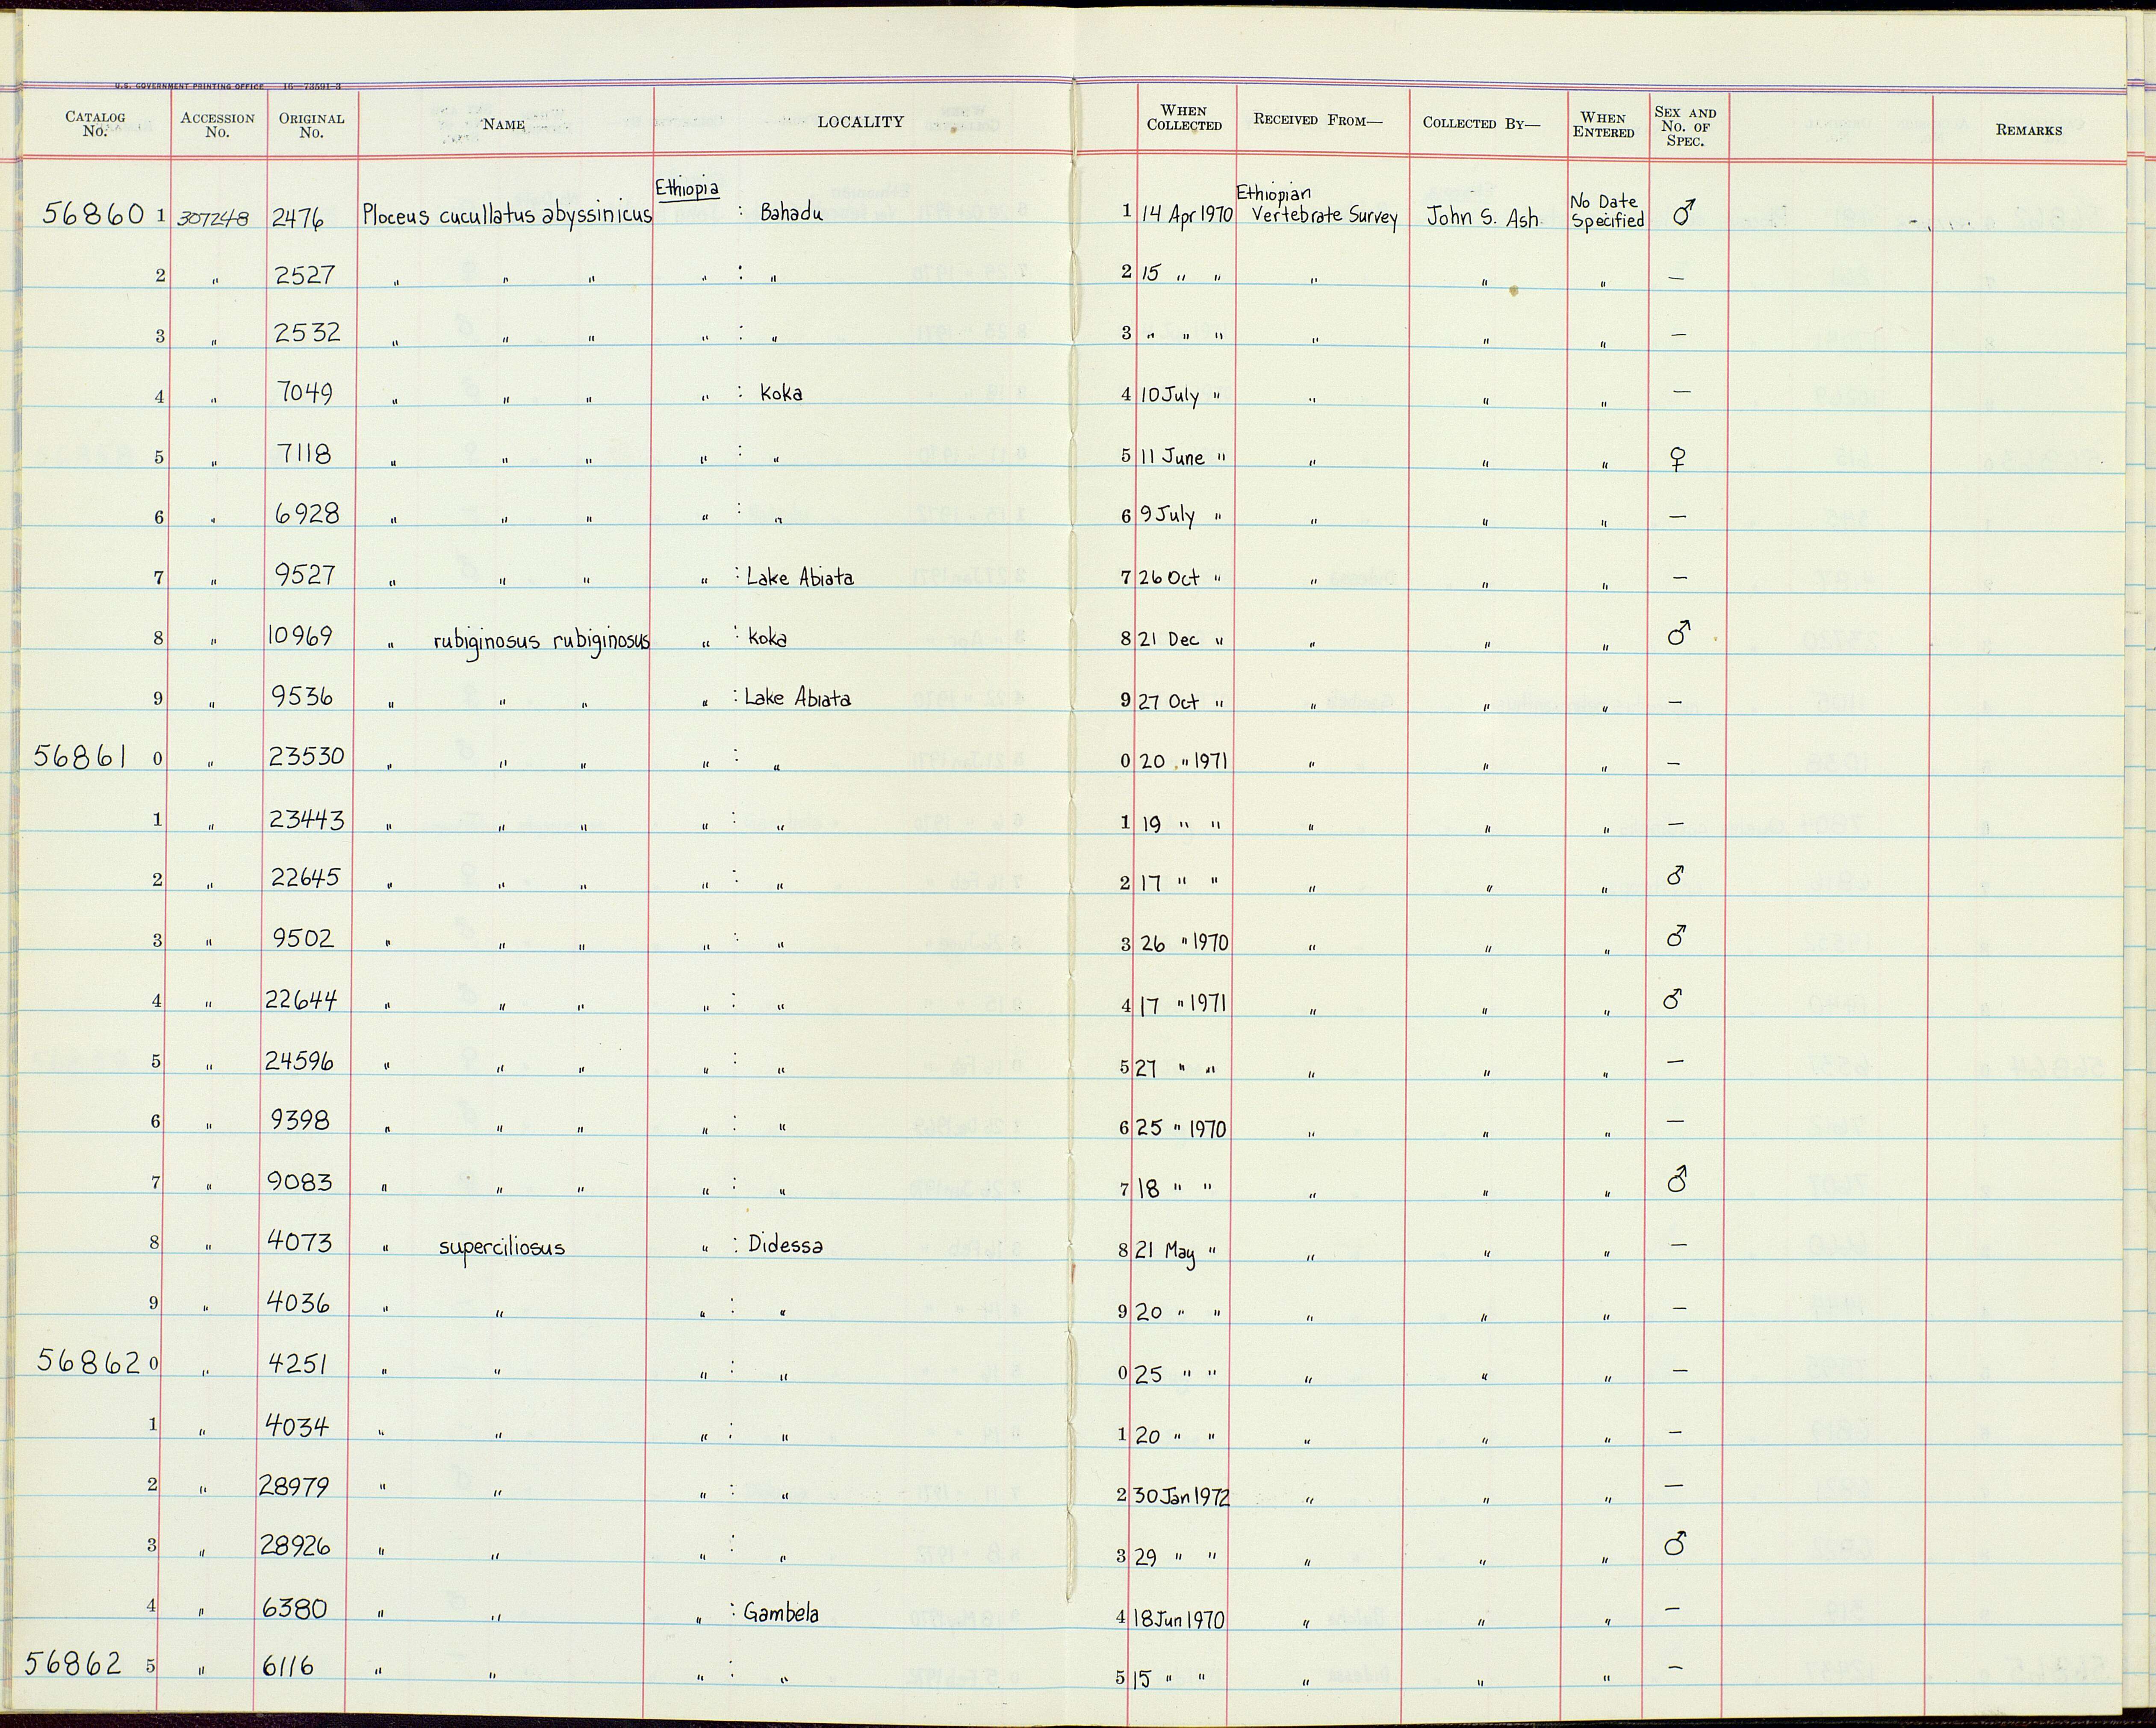Click original number 9536
This screenshot has width=2156, height=1728.
coord(304,696)
